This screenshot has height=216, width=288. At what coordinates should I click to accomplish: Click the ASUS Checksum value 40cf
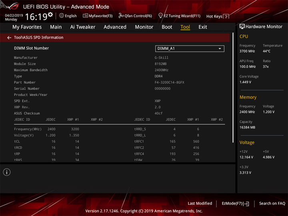158,113
